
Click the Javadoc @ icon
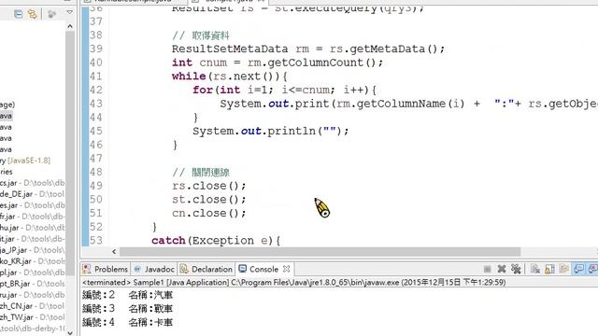[x=137, y=270]
